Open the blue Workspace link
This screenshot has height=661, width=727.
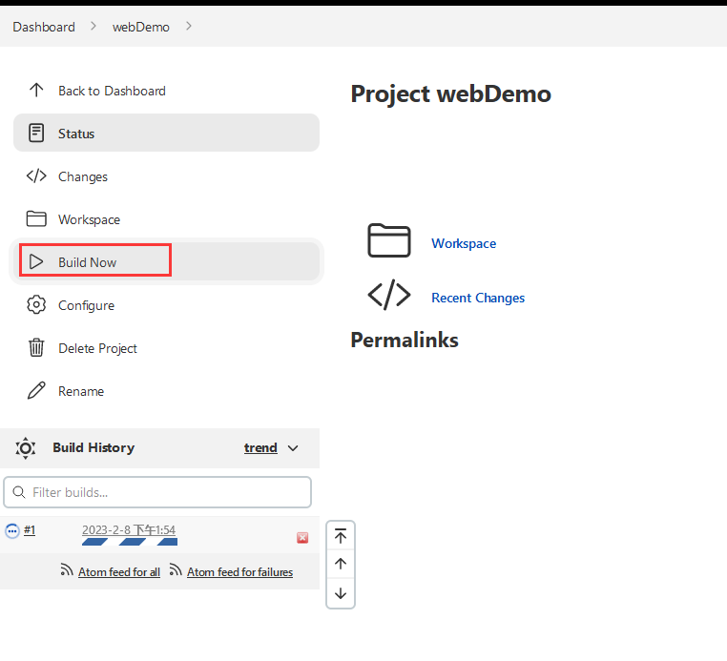coord(464,243)
